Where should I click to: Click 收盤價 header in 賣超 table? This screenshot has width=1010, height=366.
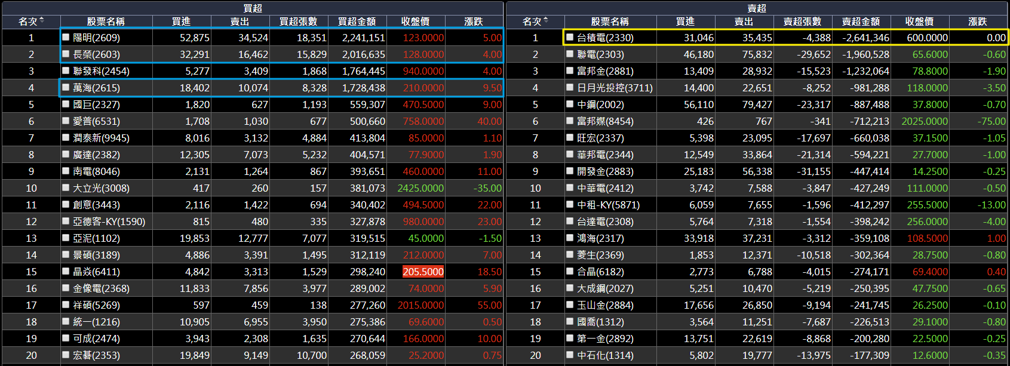920,21
